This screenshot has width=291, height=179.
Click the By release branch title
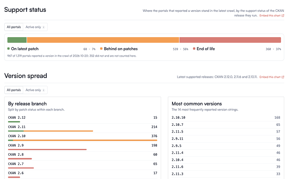(27, 103)
